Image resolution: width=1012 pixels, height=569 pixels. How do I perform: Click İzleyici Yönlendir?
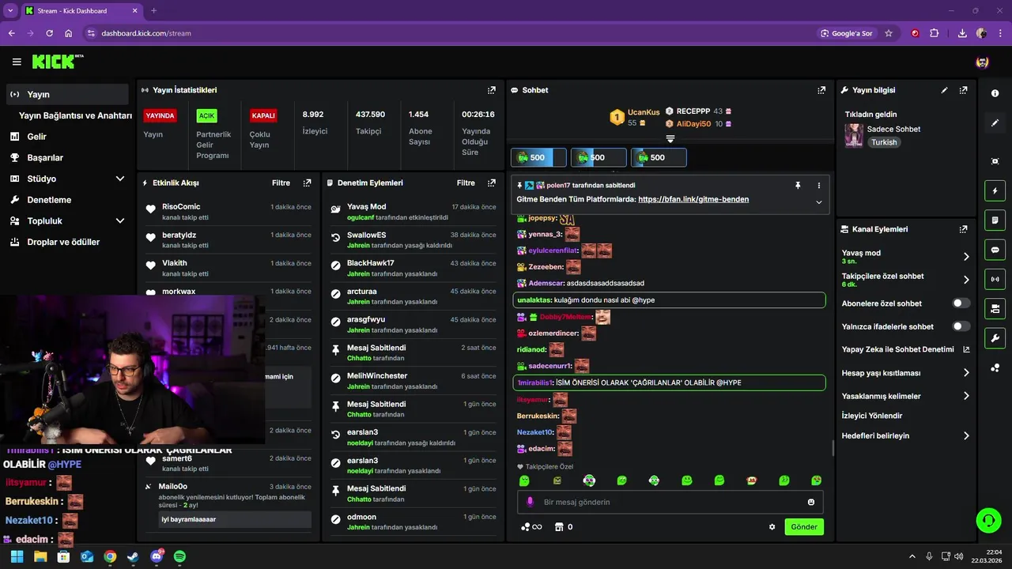click(872, 416)
